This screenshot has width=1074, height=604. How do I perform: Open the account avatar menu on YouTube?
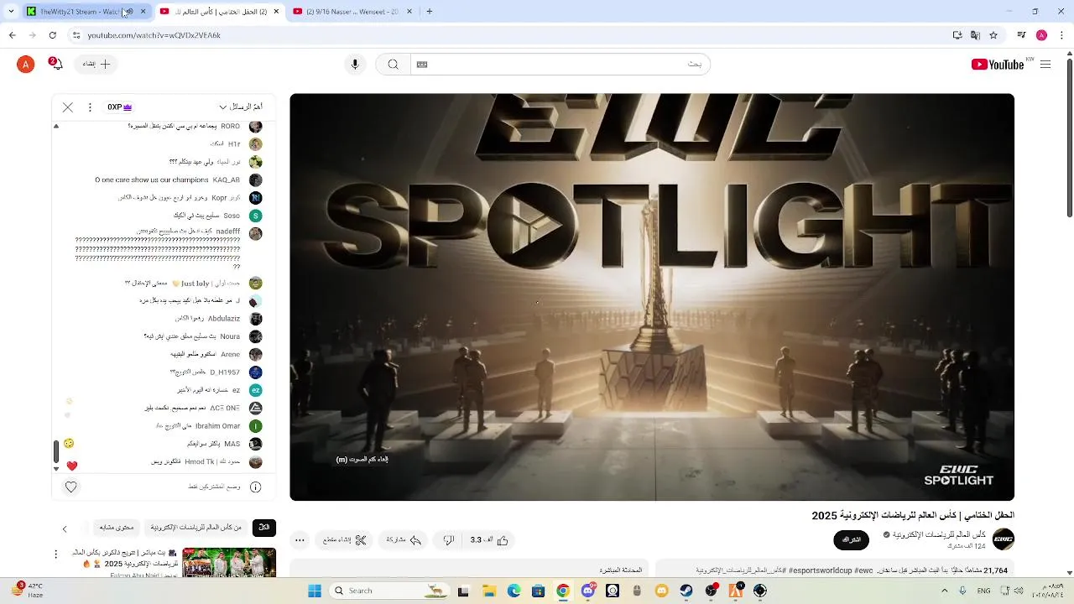26,65
